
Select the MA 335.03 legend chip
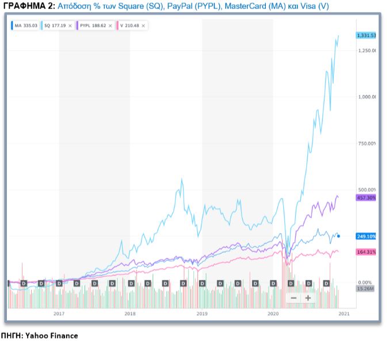tap(25, 25)
